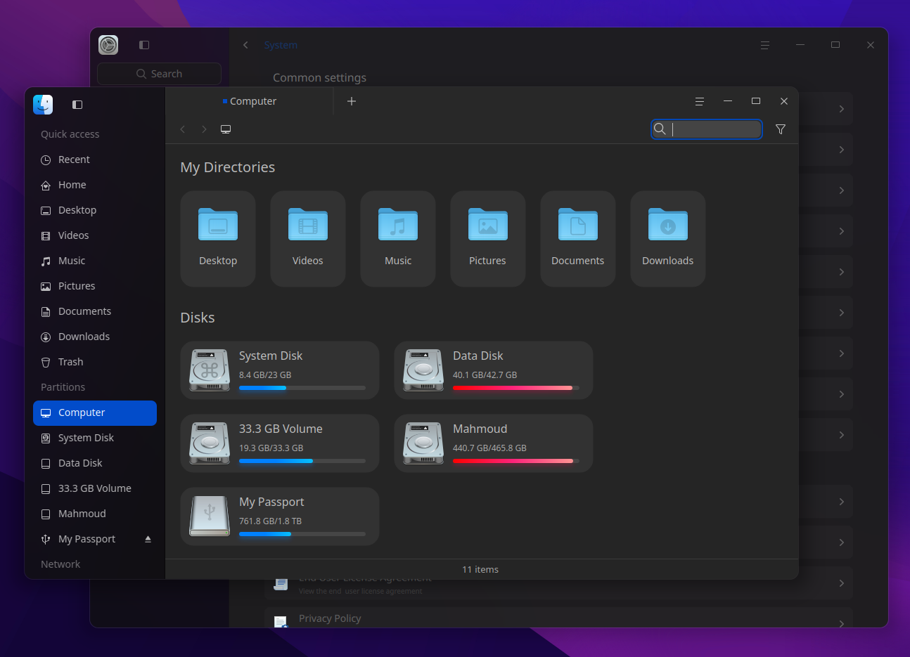Viewport: 910px width, 657px height.
Task: Select Pictures in the sidebar
Action: pyautogui.click(x=95, y=286)
